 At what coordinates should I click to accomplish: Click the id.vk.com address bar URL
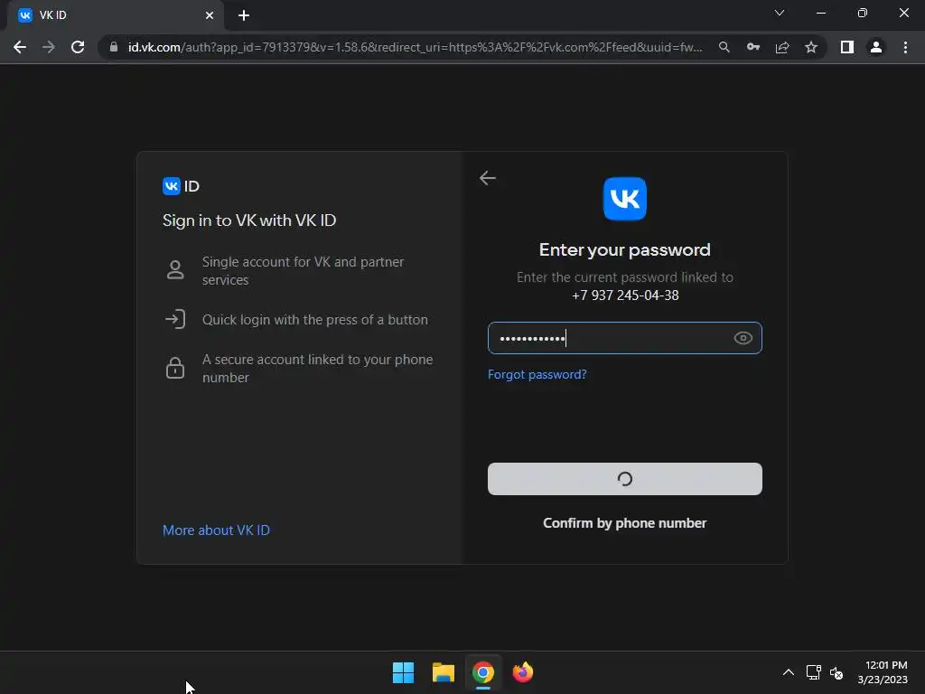tap(415, 47)
